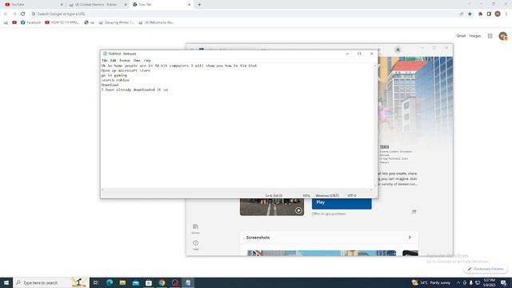Open the File menu in Notepad
Screen dimensions: 512x288
coord(105,61)
